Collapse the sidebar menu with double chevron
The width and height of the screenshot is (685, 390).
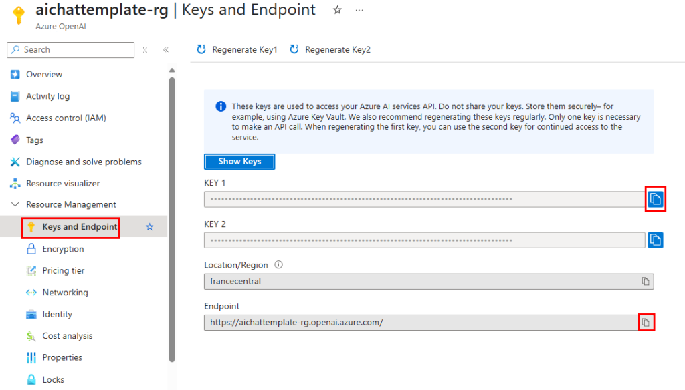[166, 49]
